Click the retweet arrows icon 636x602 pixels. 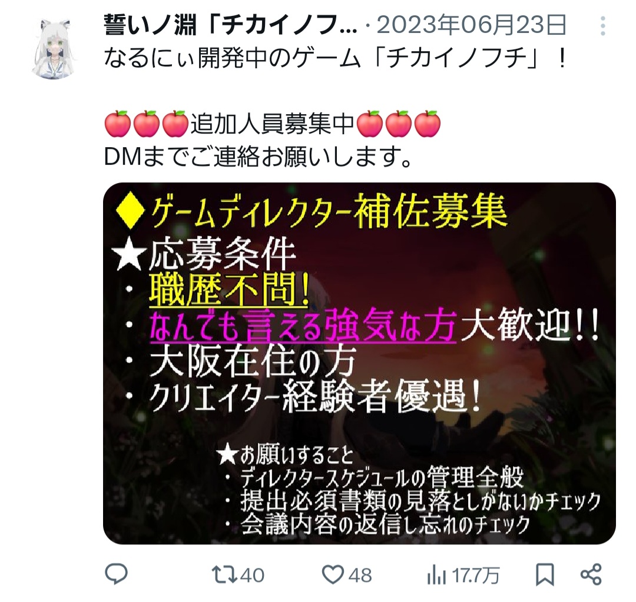[x=224, y=574]
